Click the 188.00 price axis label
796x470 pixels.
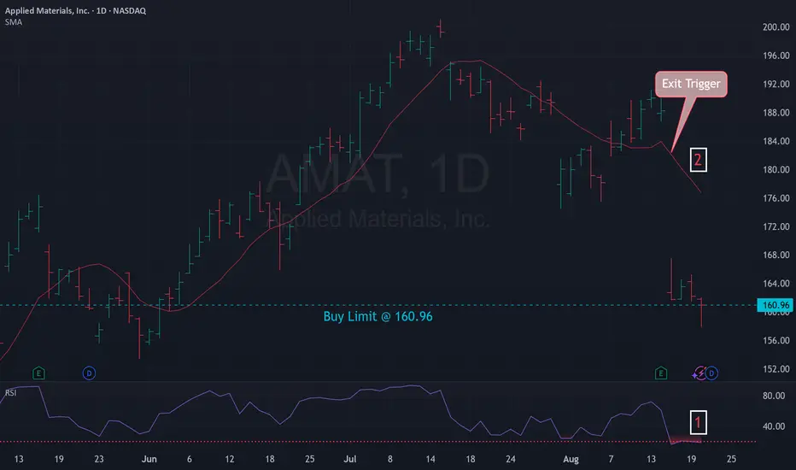point(776,112)
